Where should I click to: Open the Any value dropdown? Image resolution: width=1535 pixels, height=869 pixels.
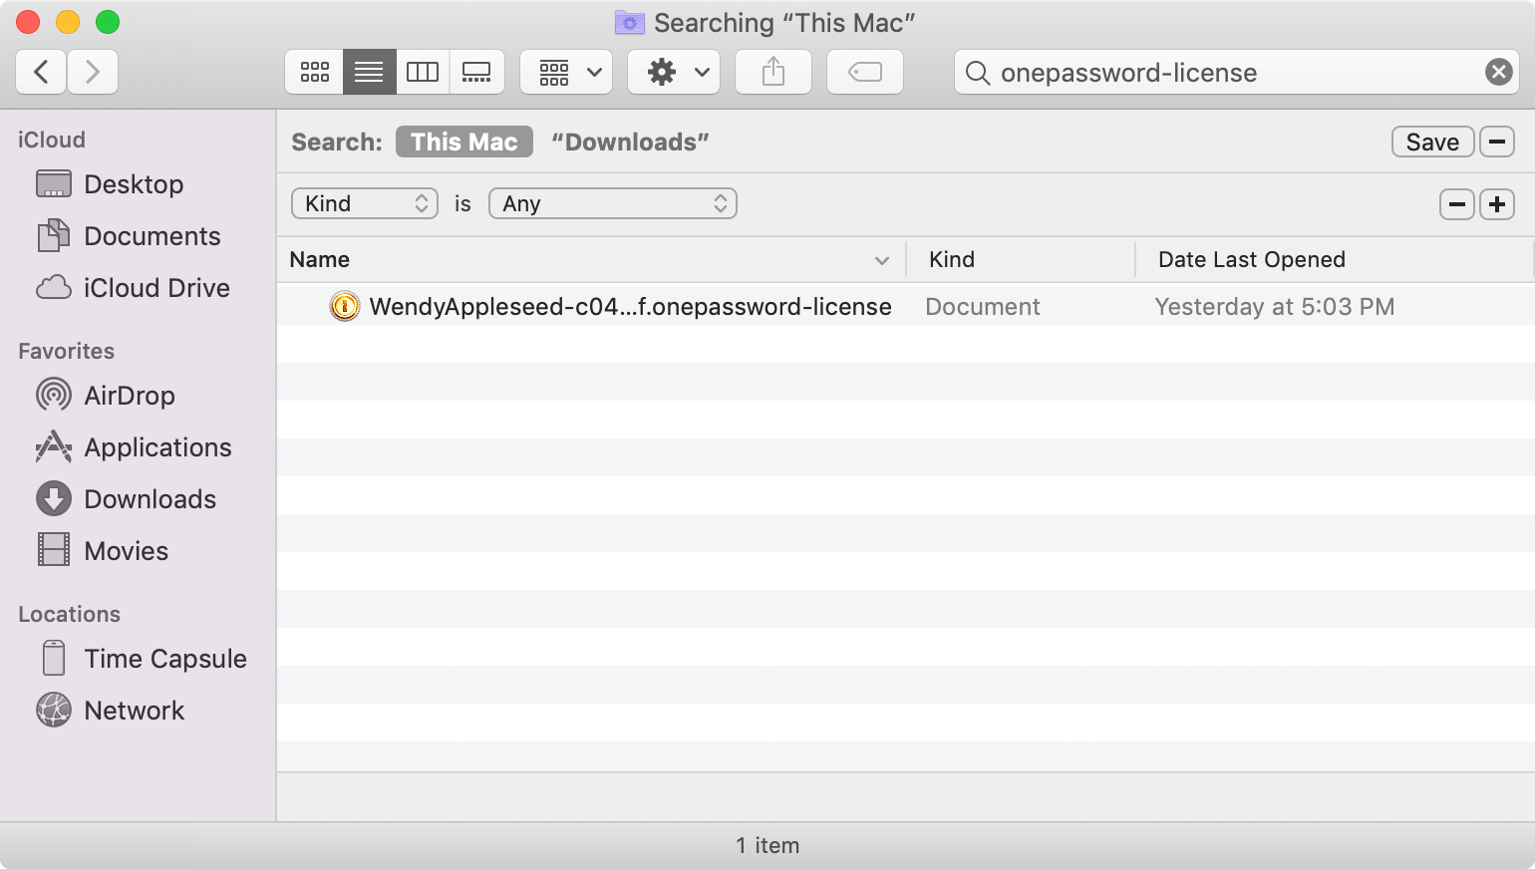612,203
